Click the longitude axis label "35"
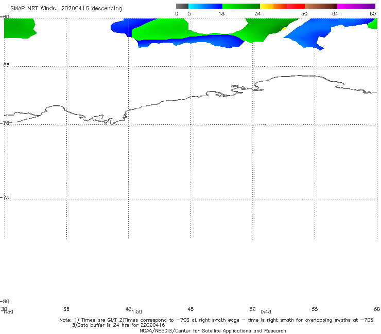 point(66,309)
